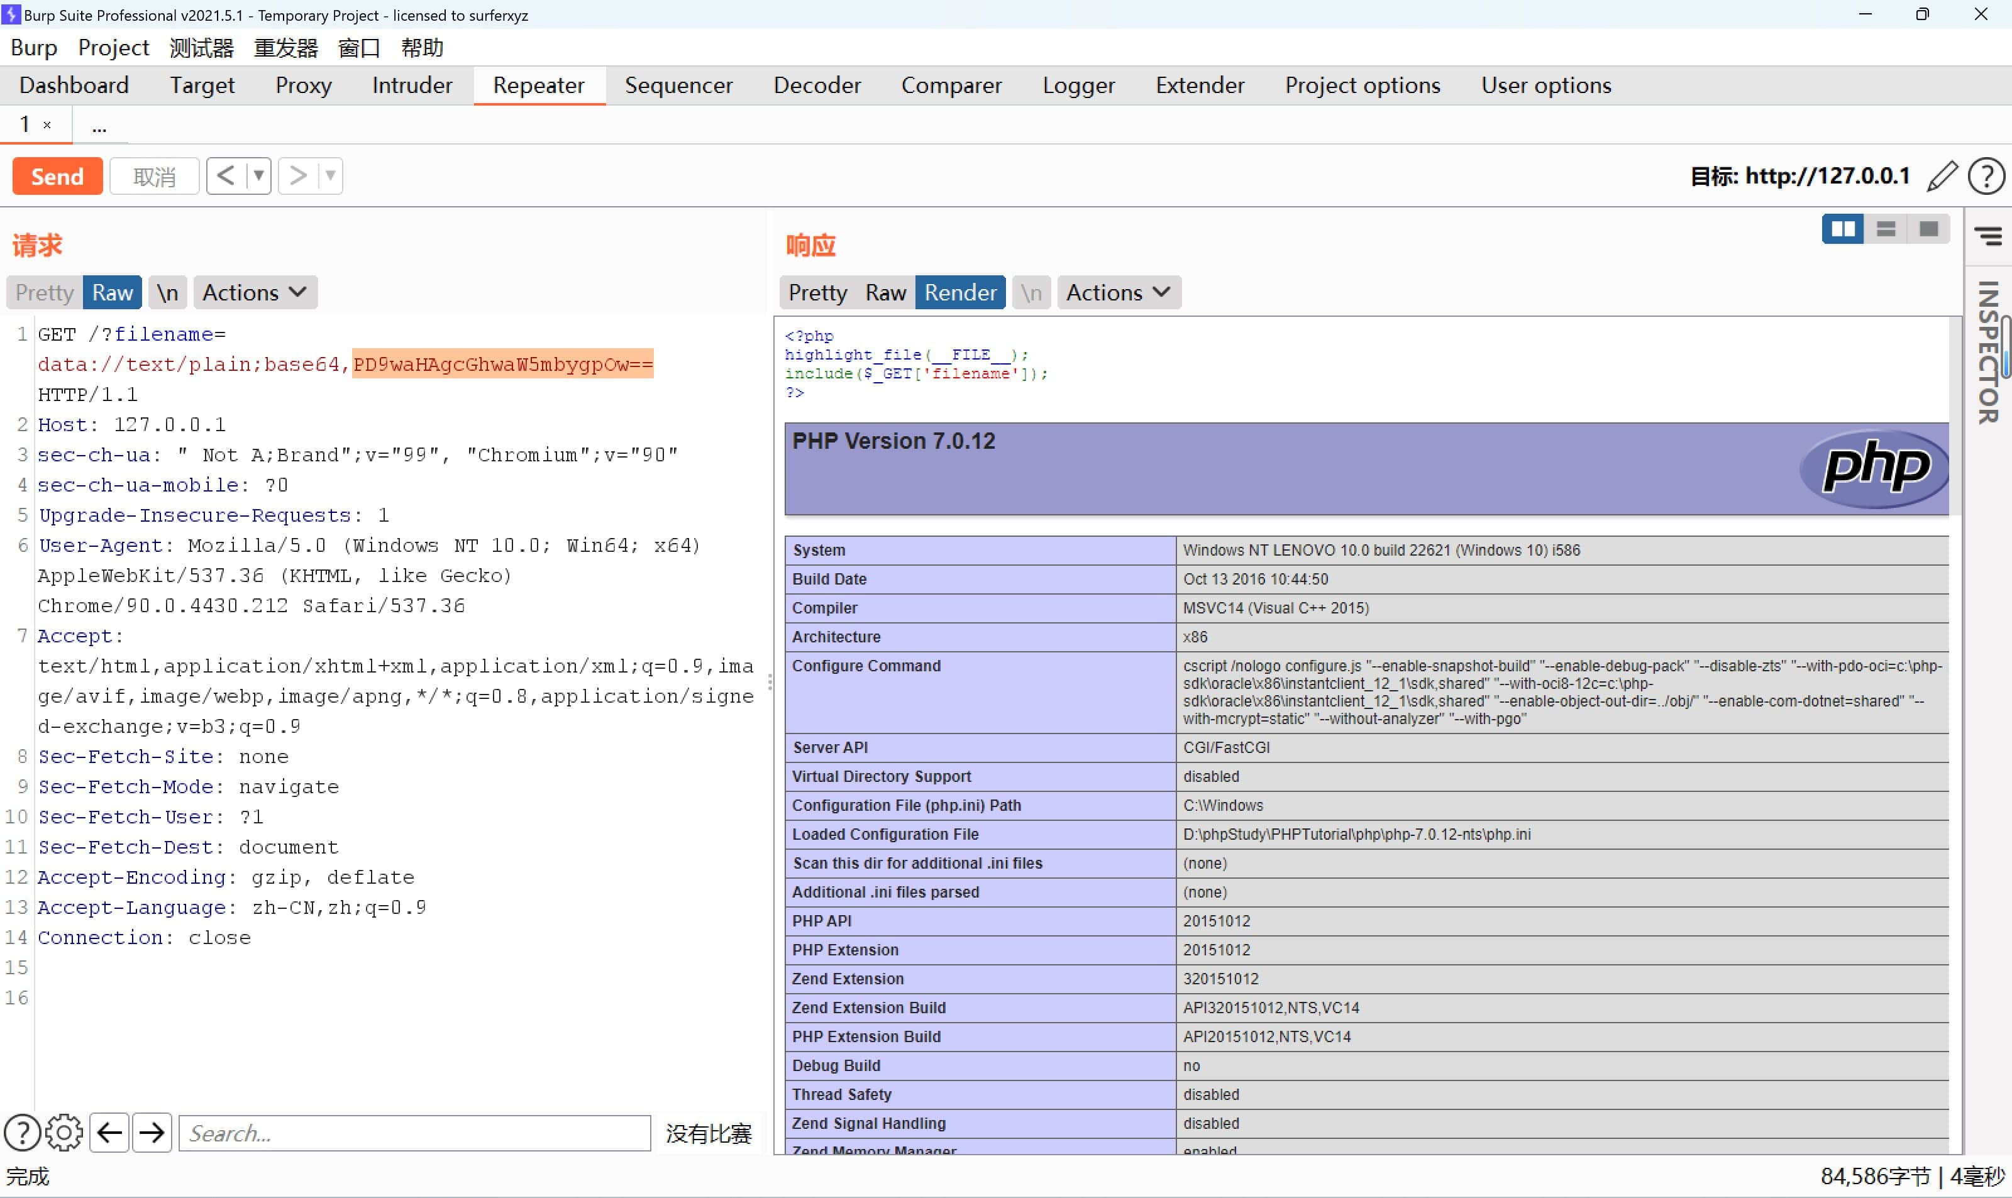Open the Project menu
Viewport: 2012px width, 1198px height.
point(113,48)
